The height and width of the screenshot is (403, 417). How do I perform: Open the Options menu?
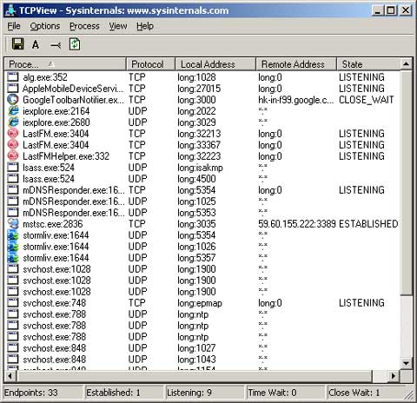tap(45, 26)
